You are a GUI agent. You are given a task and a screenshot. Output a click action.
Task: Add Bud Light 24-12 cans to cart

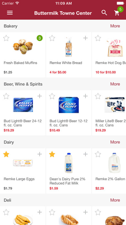[x=40, y=96]
